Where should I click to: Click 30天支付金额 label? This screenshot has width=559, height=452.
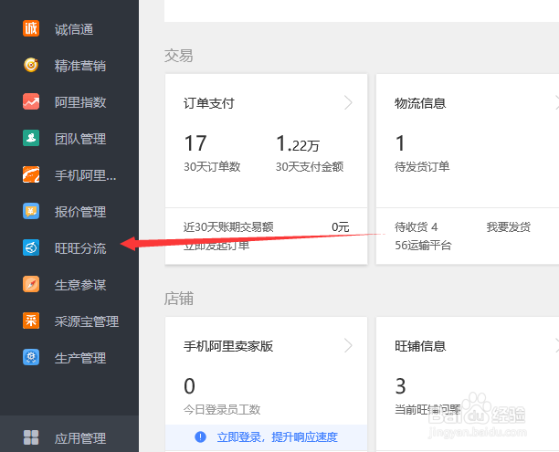point(310,166)
